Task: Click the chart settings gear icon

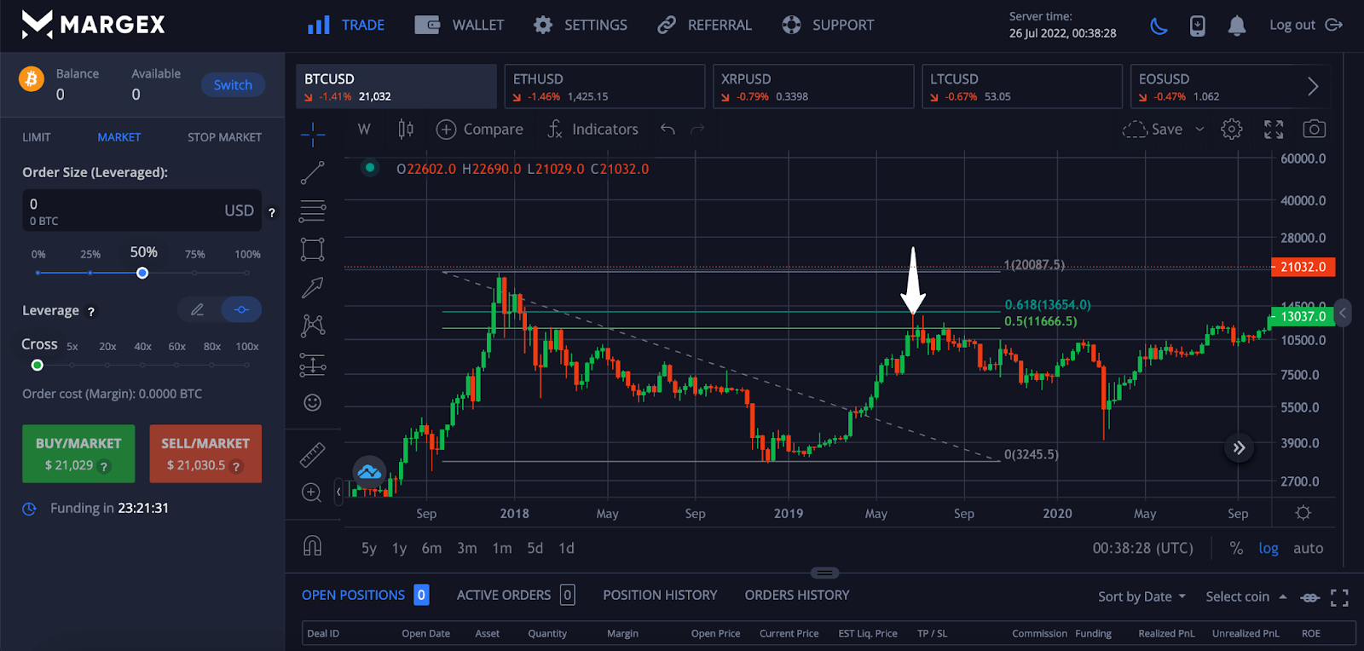Action: pyautogui.click(x=1231, y=130)
